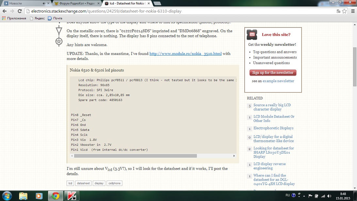Click the RU language indicator

coord(288,195)
